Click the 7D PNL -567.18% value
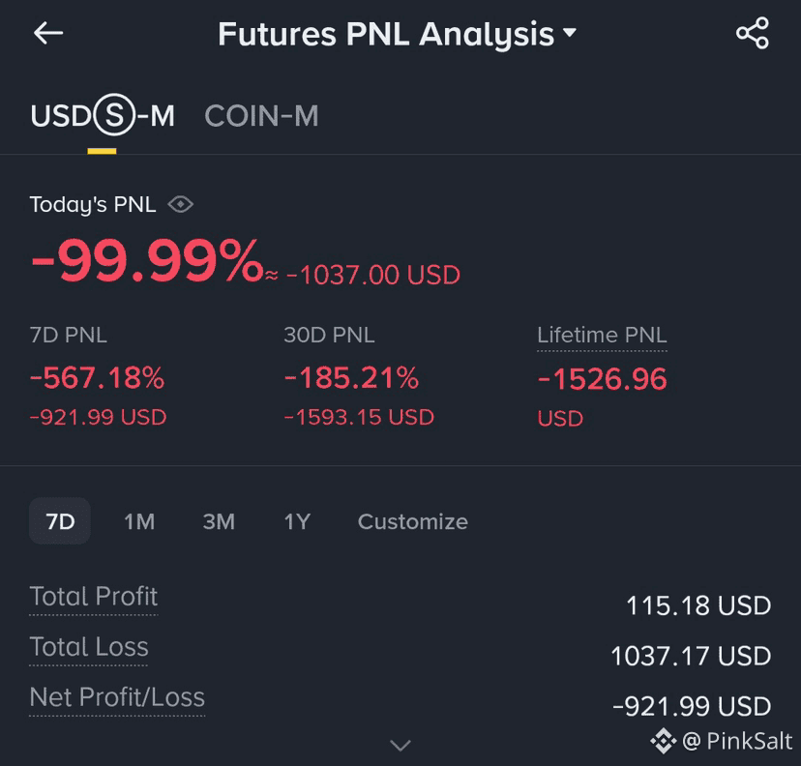 [x=97, y=378]
